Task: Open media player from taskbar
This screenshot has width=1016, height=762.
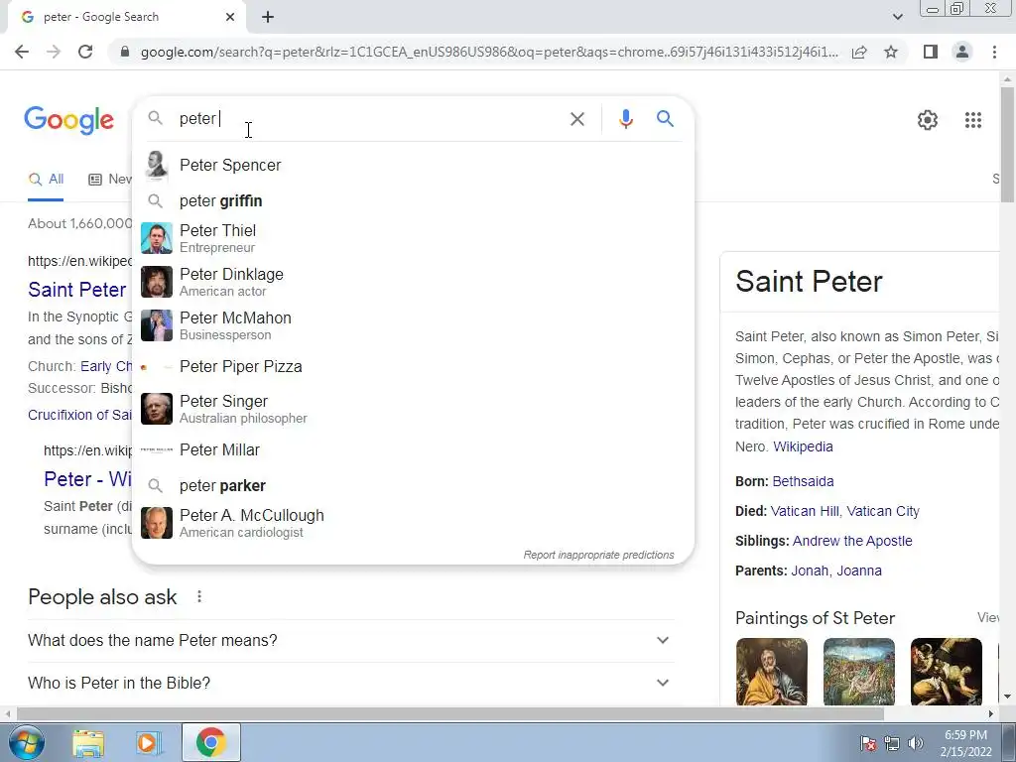Action: pyautogui.click(x=149, y=743)
